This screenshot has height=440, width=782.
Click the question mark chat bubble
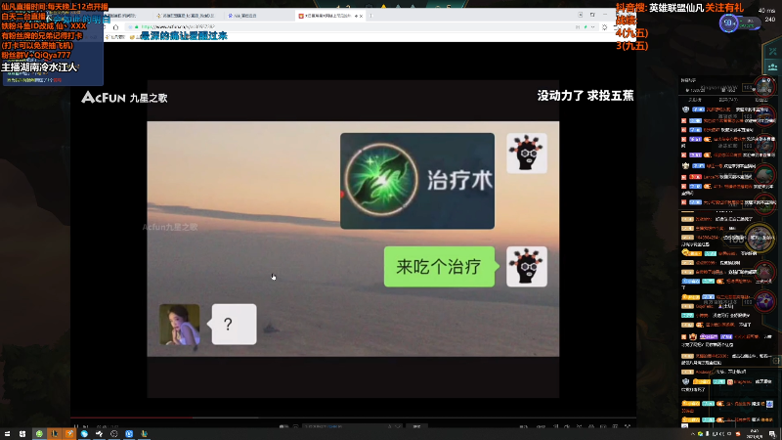click(234, 325)
